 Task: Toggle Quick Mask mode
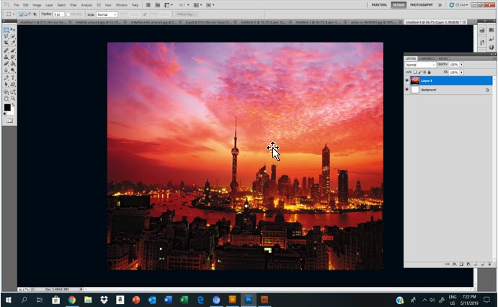10,120
